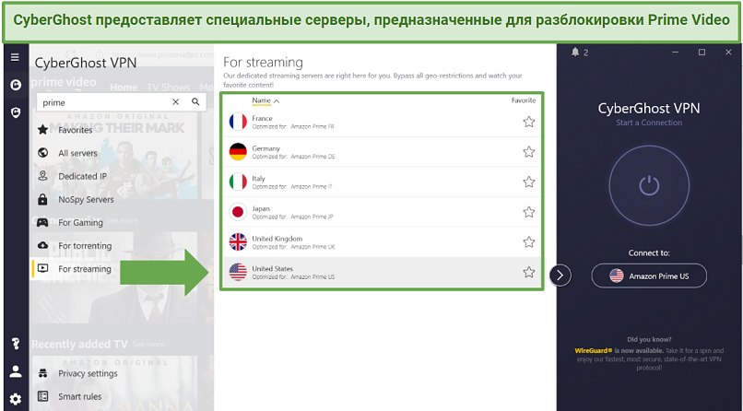Click the For Gaming gamepad icon
The height and width of the screenshot is (411, 743).
pyautogui.click(x=42, y=222)
